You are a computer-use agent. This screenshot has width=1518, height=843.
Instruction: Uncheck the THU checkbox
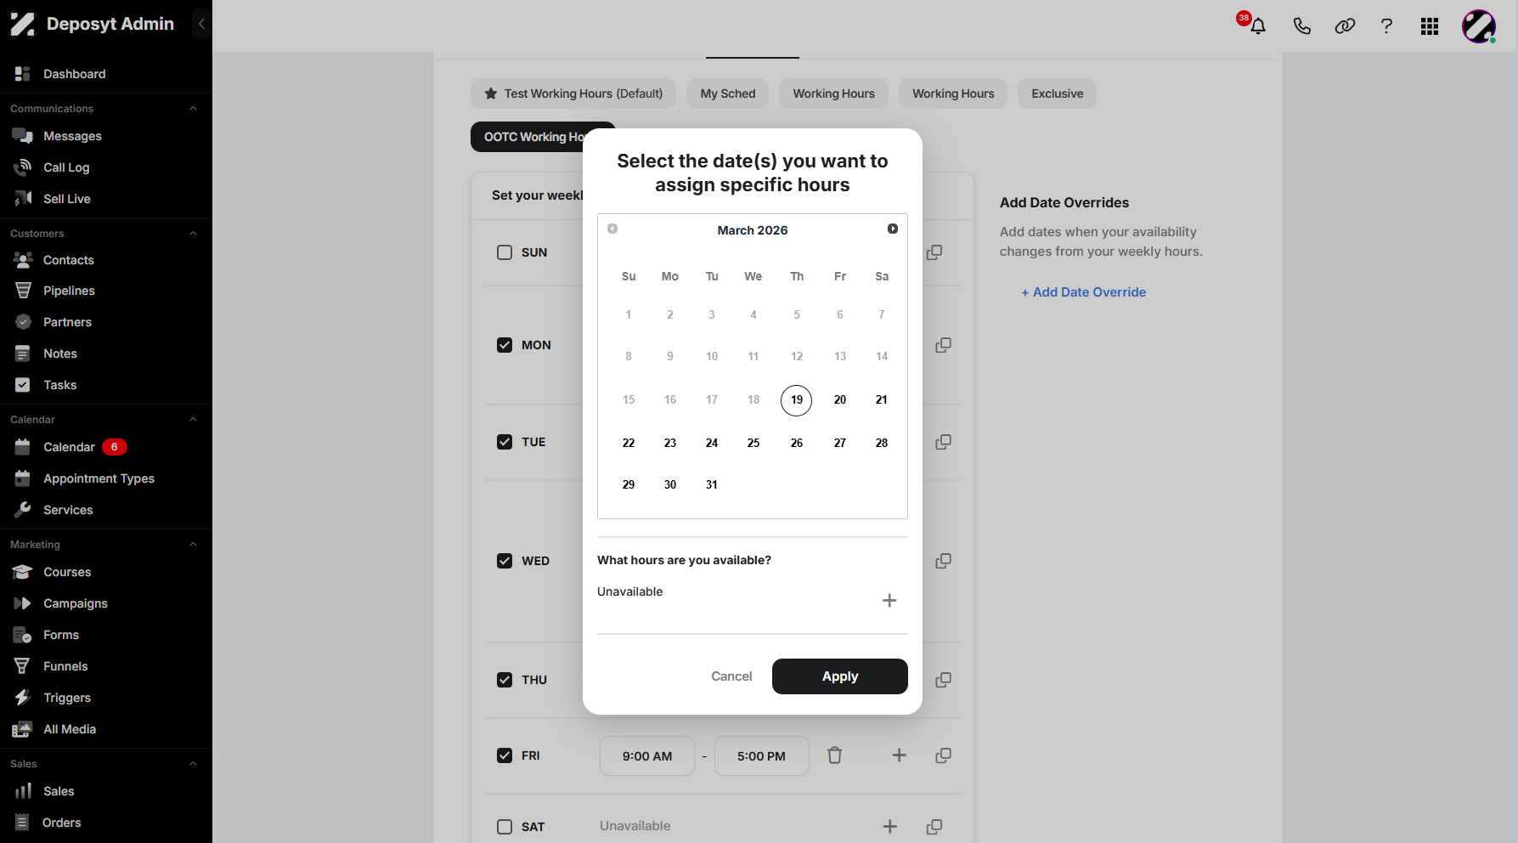505,680
